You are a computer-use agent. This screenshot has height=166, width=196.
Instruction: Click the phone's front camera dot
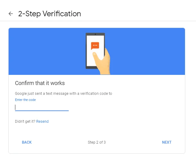coord(95,34)
